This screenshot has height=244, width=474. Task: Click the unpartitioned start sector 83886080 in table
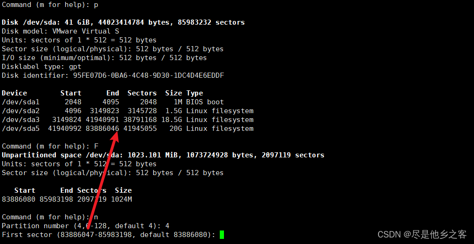[19, 199]
